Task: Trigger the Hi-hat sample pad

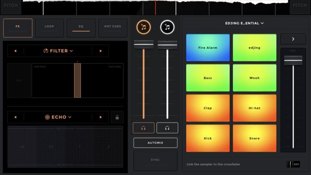Action: 255,108
